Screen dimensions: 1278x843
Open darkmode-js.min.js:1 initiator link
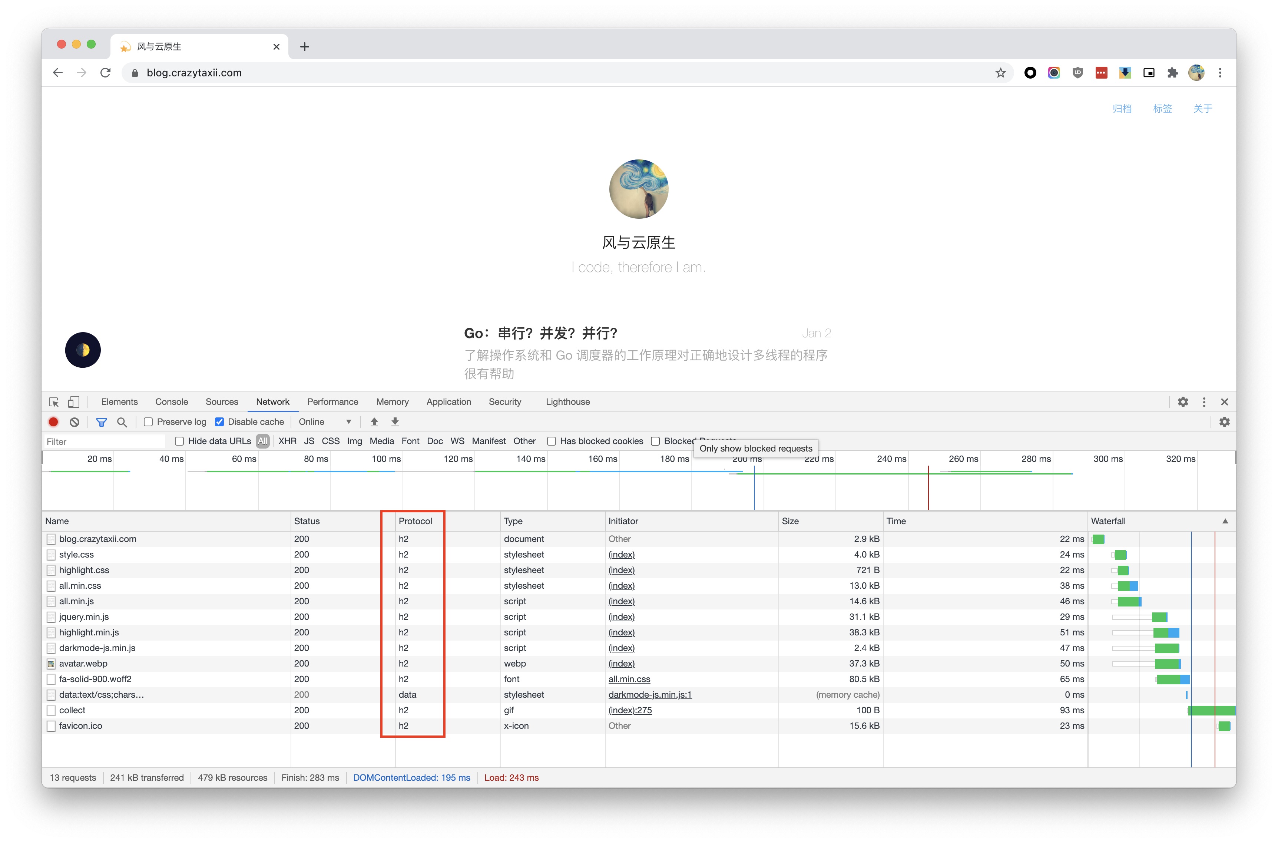pos(650,695)
